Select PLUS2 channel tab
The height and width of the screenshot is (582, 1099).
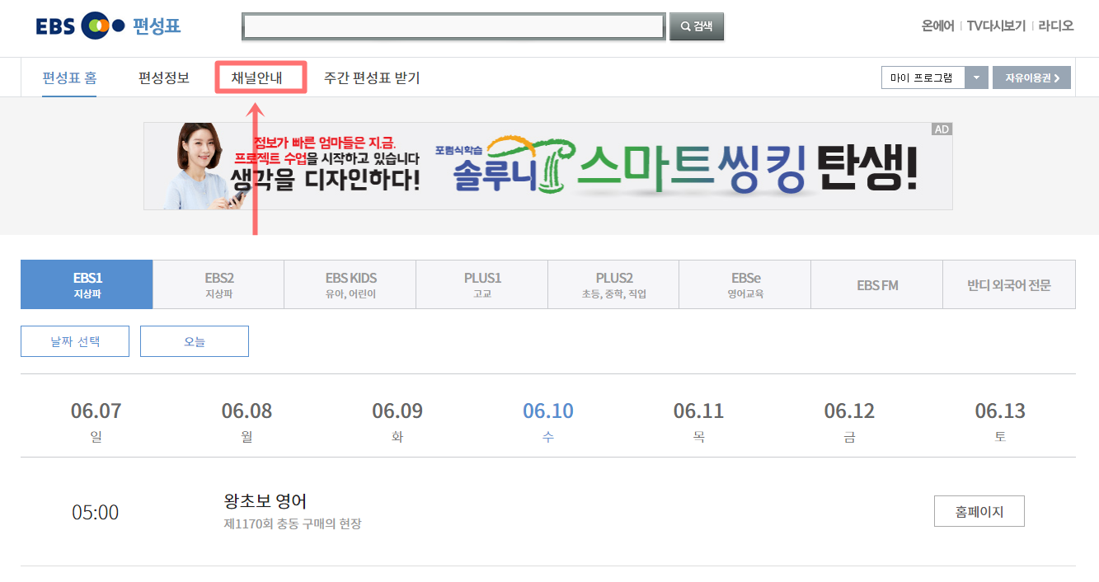tap(613, 284)
